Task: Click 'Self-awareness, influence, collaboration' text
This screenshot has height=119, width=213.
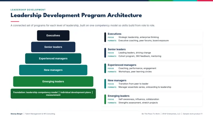Action: point(139,99)
